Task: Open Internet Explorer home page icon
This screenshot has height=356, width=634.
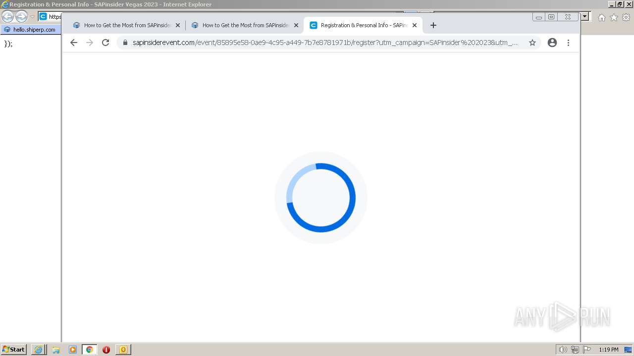Action: (601, 17)
